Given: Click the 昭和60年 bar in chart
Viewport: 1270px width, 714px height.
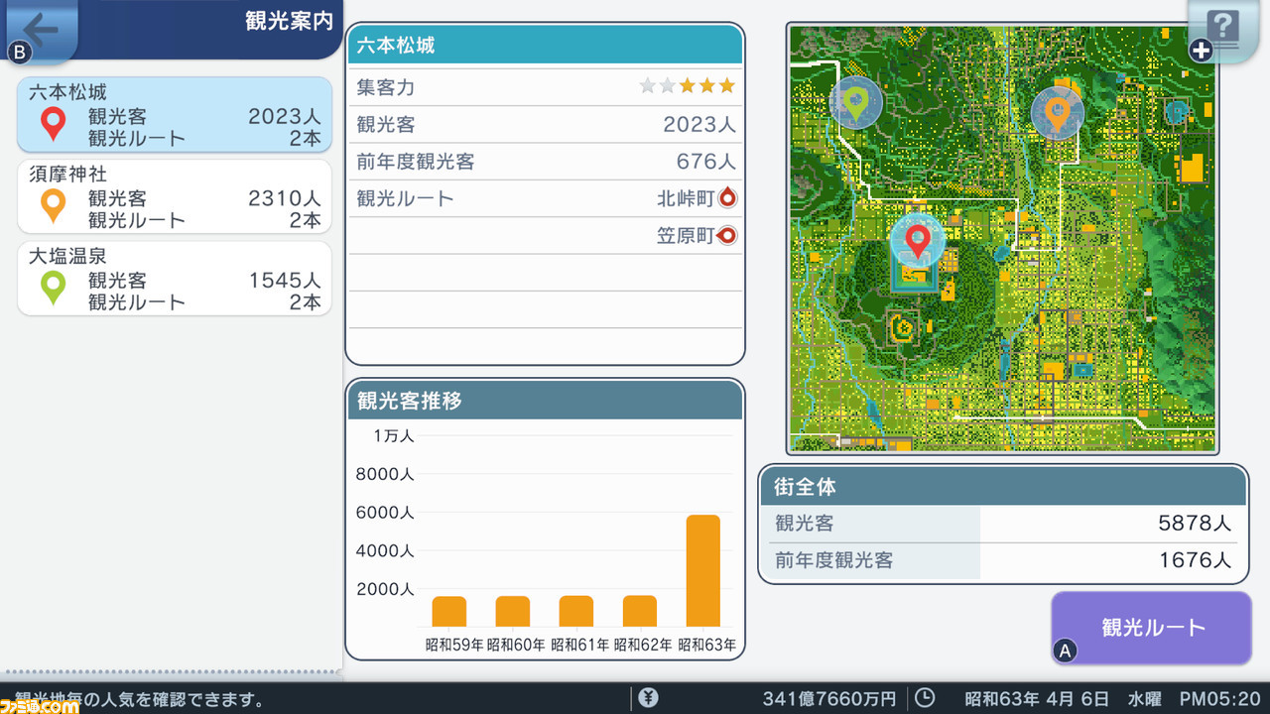Looking at the screenshot, I should [x=513, y=612].
